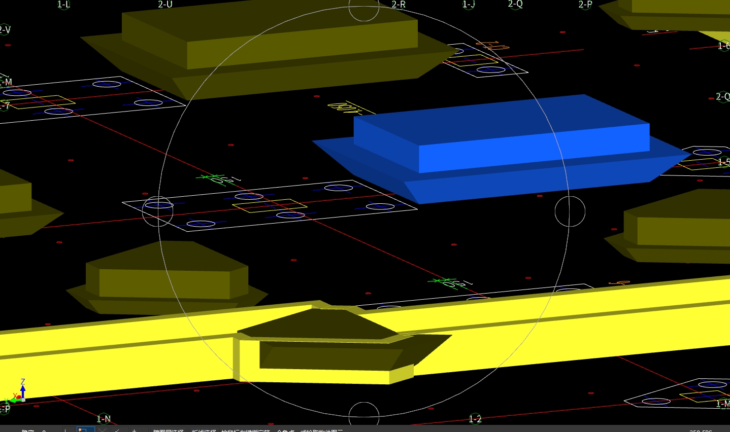The image size is (730, 432).
Task: Select the 2-Q label between 1-J and 2-P
Action: pyautogui.click(x=515, y=4)
